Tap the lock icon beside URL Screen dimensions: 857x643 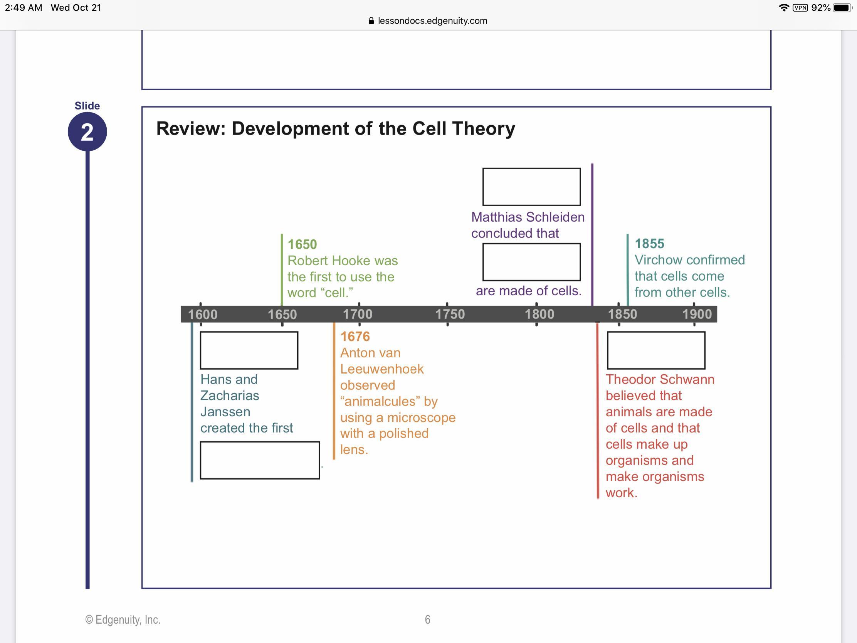point(371,21)
